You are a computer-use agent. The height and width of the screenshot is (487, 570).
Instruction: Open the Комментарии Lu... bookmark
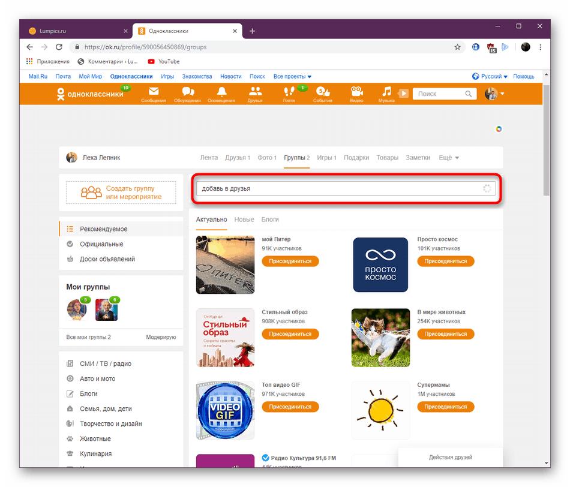click(x=108, y=61)
